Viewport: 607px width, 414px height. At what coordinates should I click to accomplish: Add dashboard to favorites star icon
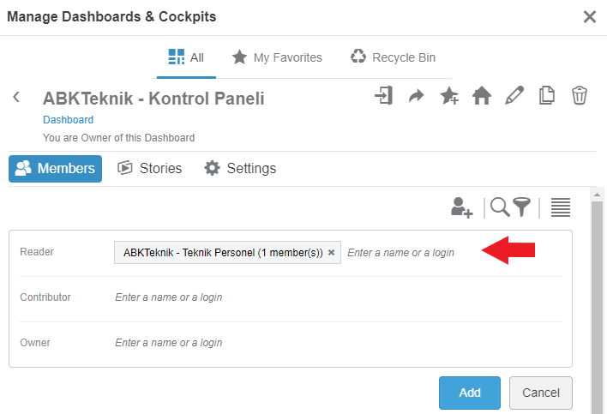pos(448,96)
